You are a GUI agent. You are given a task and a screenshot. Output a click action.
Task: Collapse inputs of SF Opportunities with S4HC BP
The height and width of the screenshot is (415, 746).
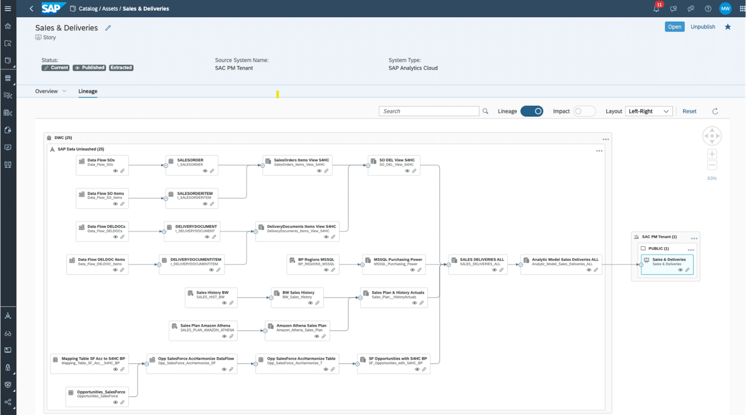click(357, 364)
